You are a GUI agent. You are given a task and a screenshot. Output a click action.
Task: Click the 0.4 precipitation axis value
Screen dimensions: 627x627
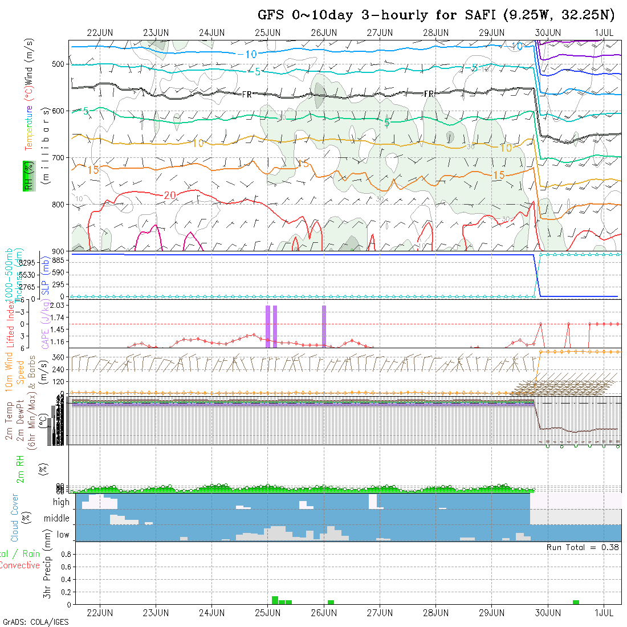click(x=66, y=580)
